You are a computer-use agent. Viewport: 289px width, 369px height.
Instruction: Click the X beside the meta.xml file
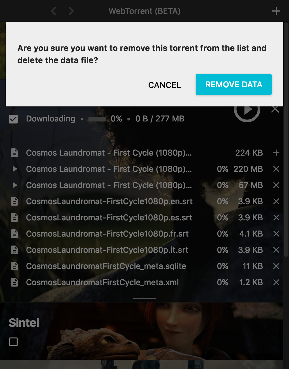tap(276, 282)
